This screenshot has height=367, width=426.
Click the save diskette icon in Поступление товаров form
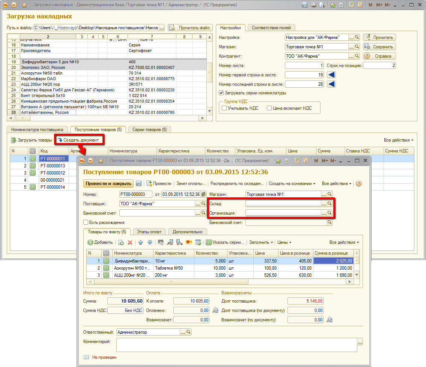(139, 183)
